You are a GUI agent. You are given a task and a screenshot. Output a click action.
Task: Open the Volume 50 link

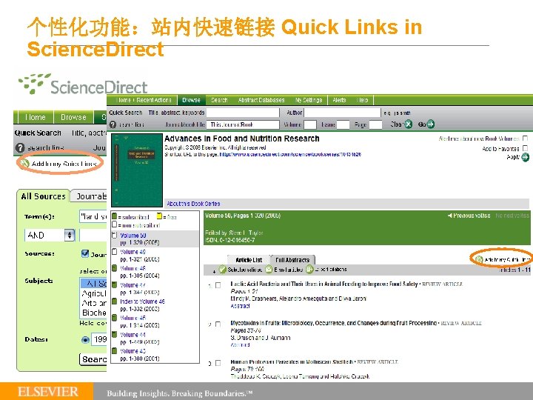click(133, 236)
